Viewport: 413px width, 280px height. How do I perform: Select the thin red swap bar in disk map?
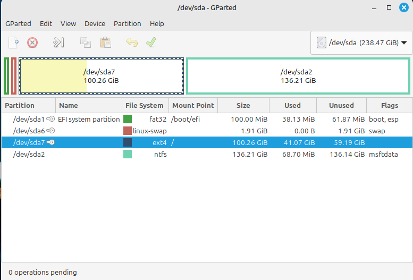(x=14, y=76)
